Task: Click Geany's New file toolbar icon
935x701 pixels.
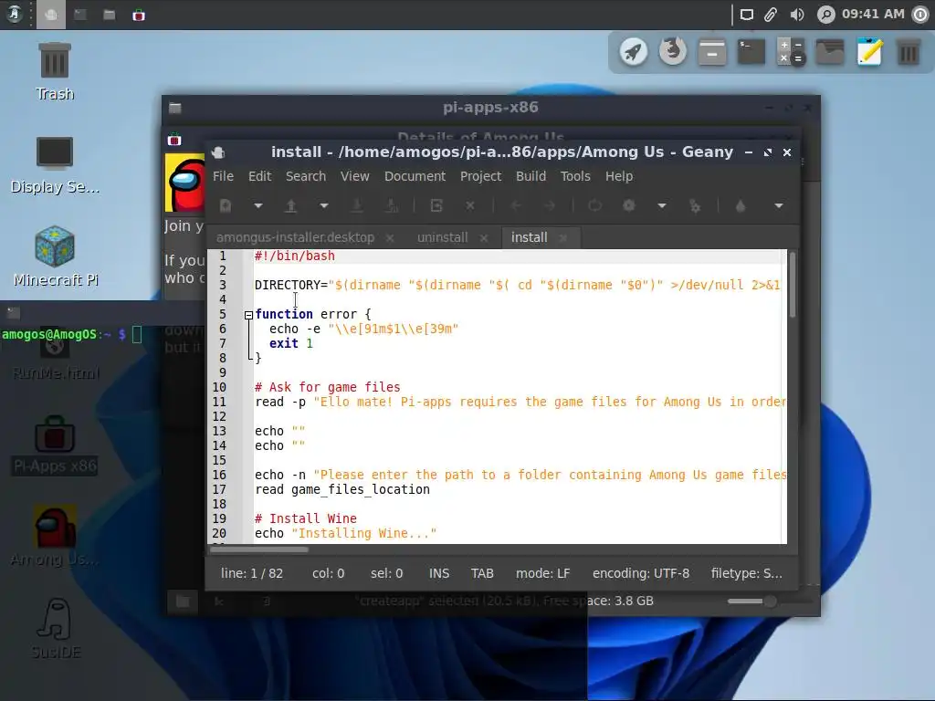Action: [x=226, y=205]
